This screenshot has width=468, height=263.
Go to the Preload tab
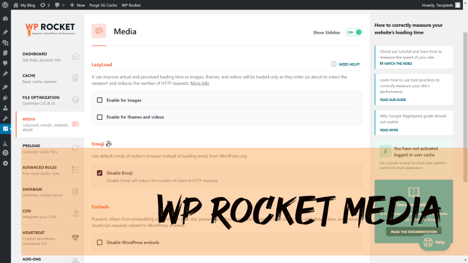point(50,148)
